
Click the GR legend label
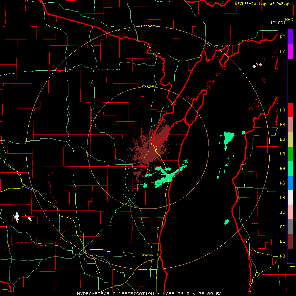pos(282,125)
